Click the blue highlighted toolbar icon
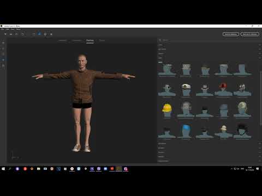Image resolution: width=262 pixels, height=196 pixels. pos(39,34)
